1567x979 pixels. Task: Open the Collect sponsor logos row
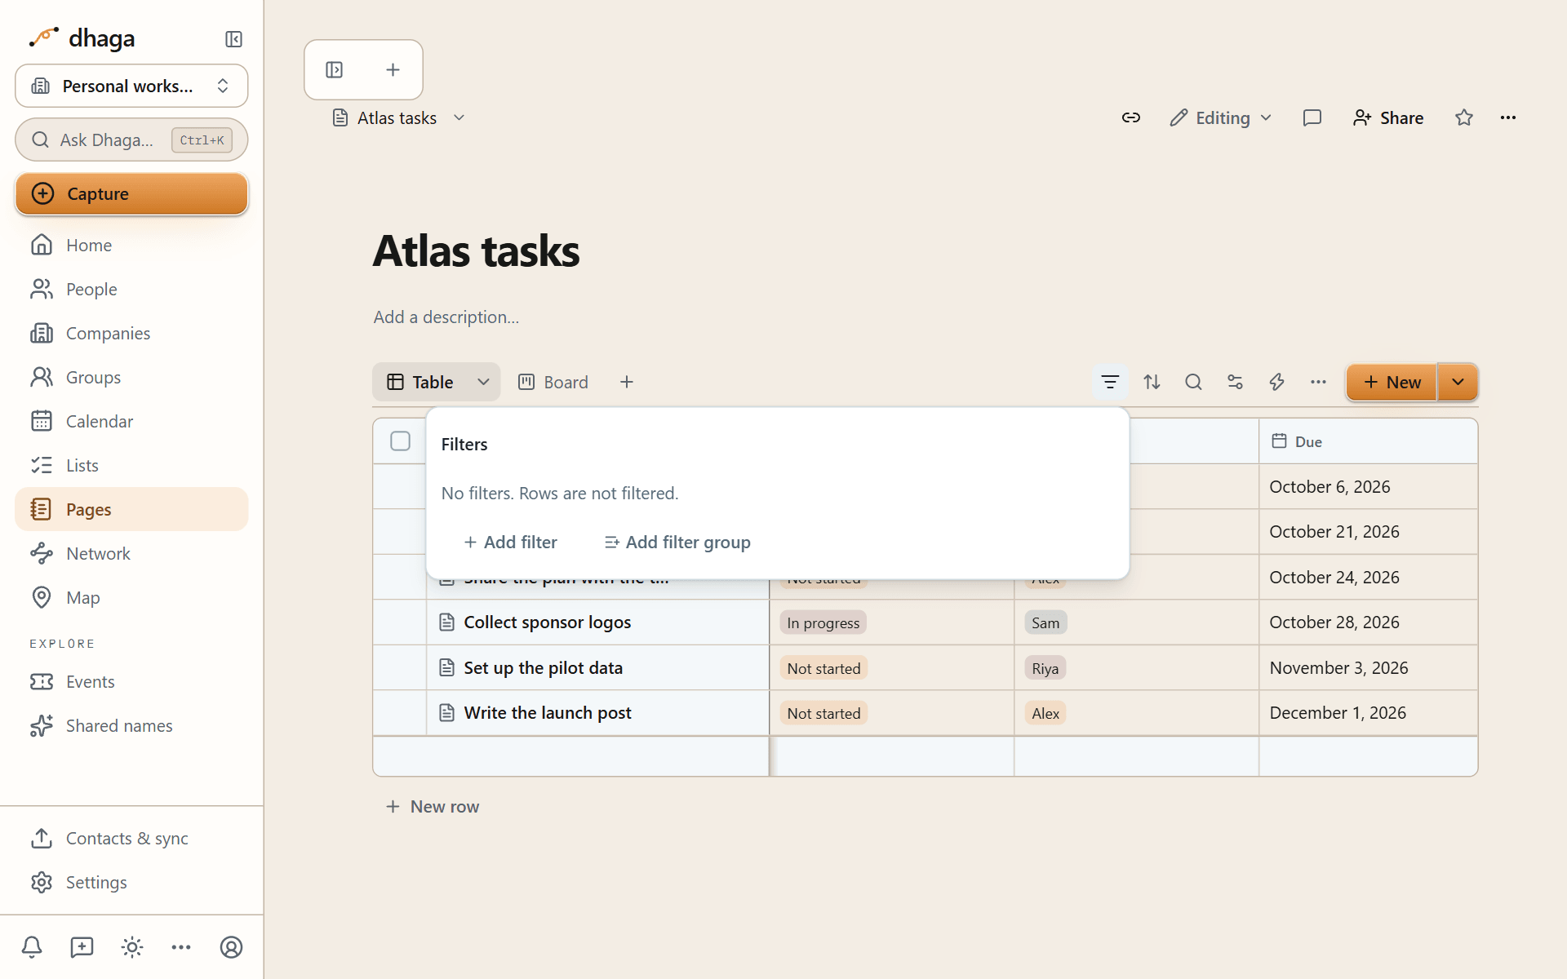coord(547,622)
